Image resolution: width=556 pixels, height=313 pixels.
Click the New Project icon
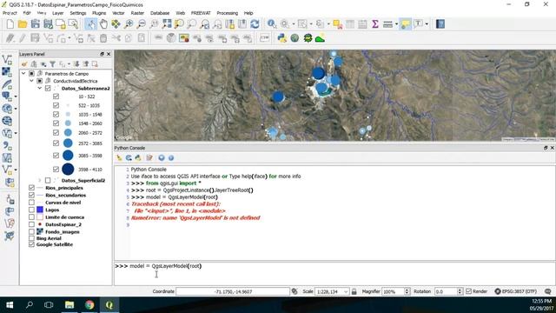point(10,24)
